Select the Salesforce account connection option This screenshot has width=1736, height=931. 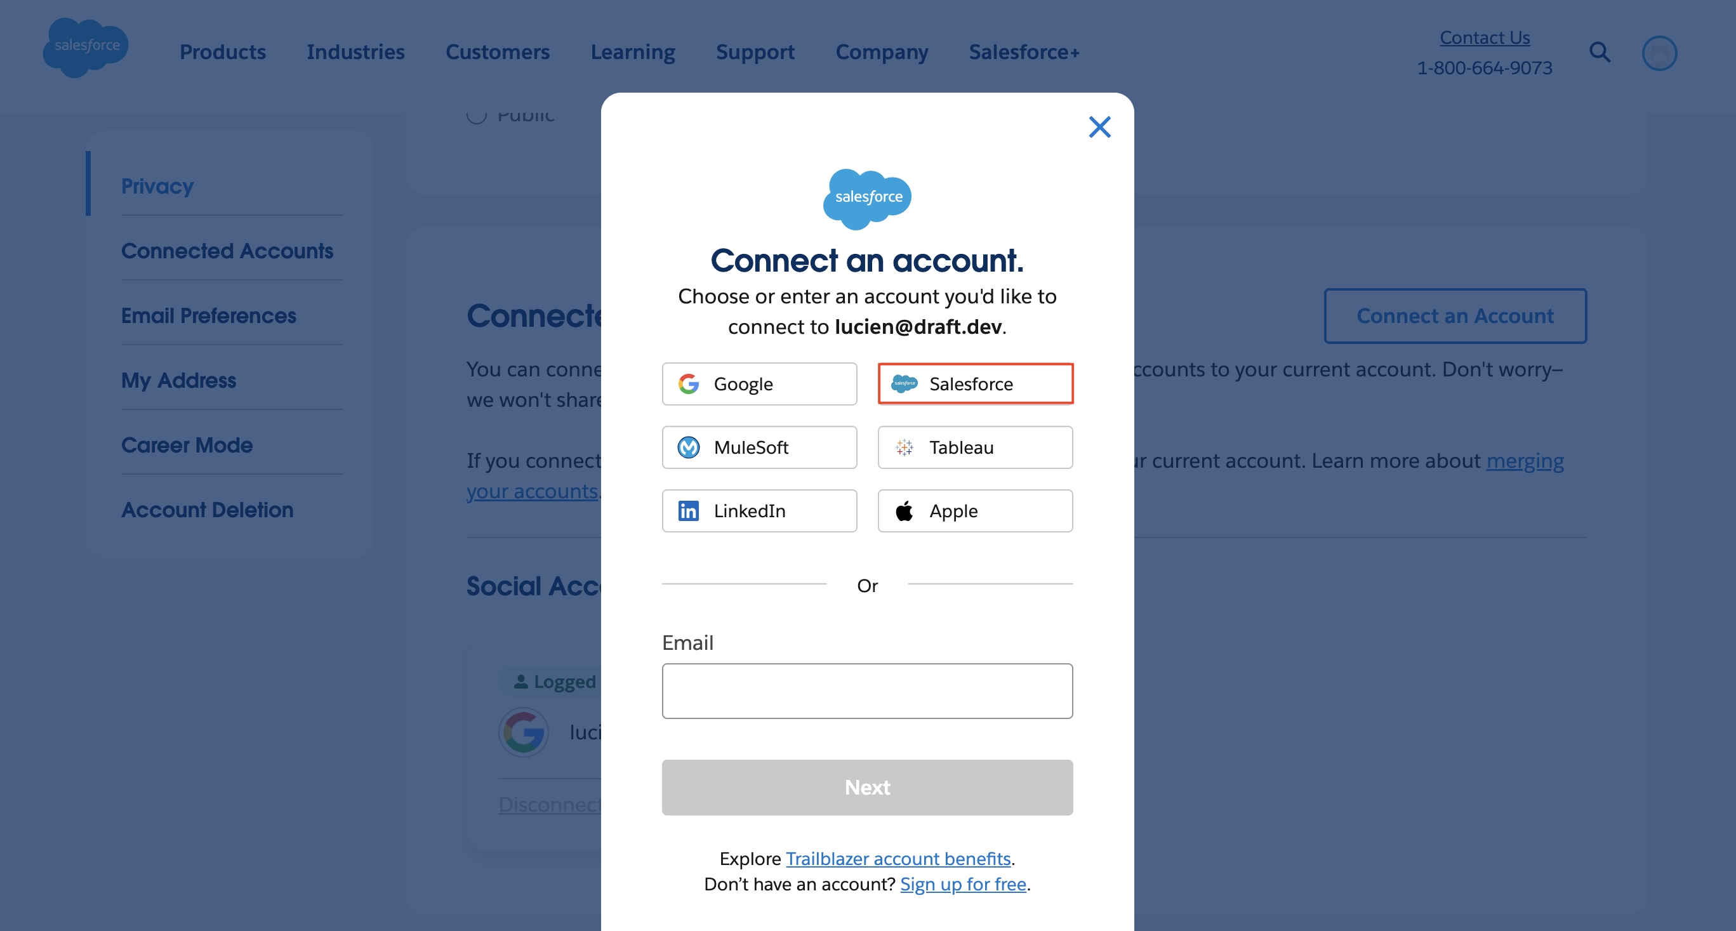(976, 383)
